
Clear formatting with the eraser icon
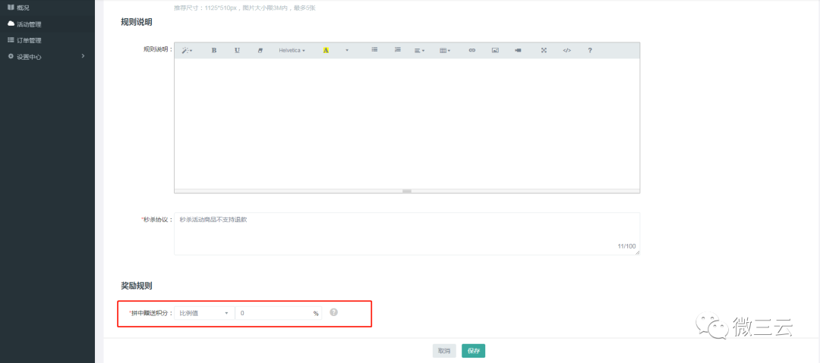tap(260, 50)
